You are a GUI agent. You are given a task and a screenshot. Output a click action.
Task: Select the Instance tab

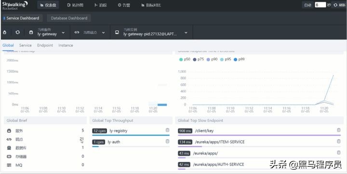[x=66, y=45]
